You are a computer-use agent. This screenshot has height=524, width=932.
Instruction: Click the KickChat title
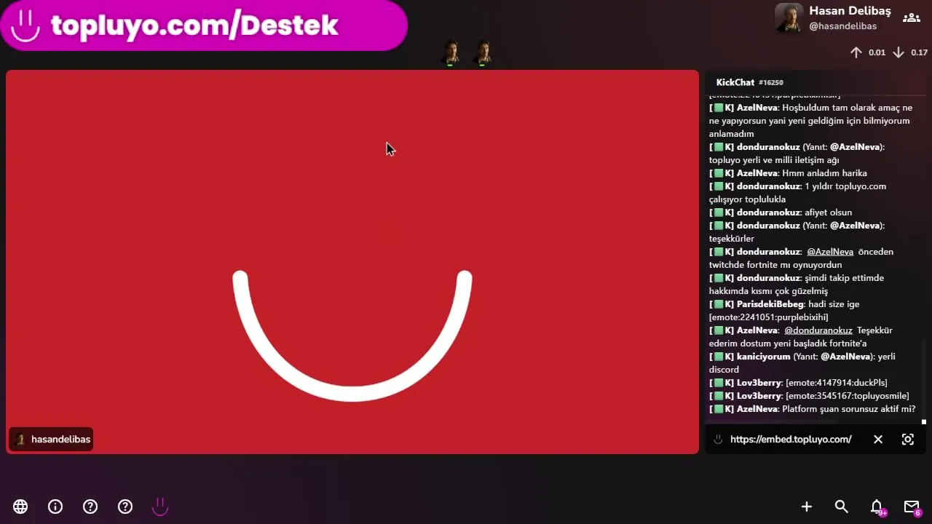[x=735, y=82]
